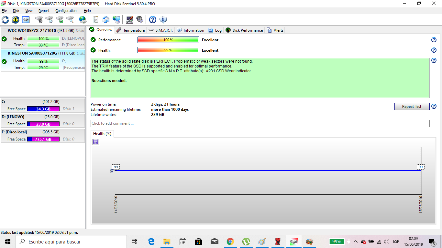Click green check status icon for WDC disk
The image size is (442, 248).
pyautogui.click(x=4, y=39)
